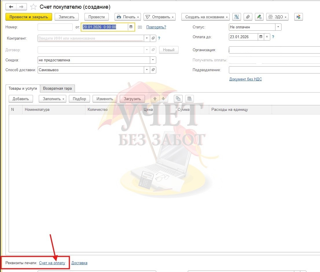
Task: Expand the 'Скидка' dropdown list
Action: pyautogui.click(x=153, y=60)
